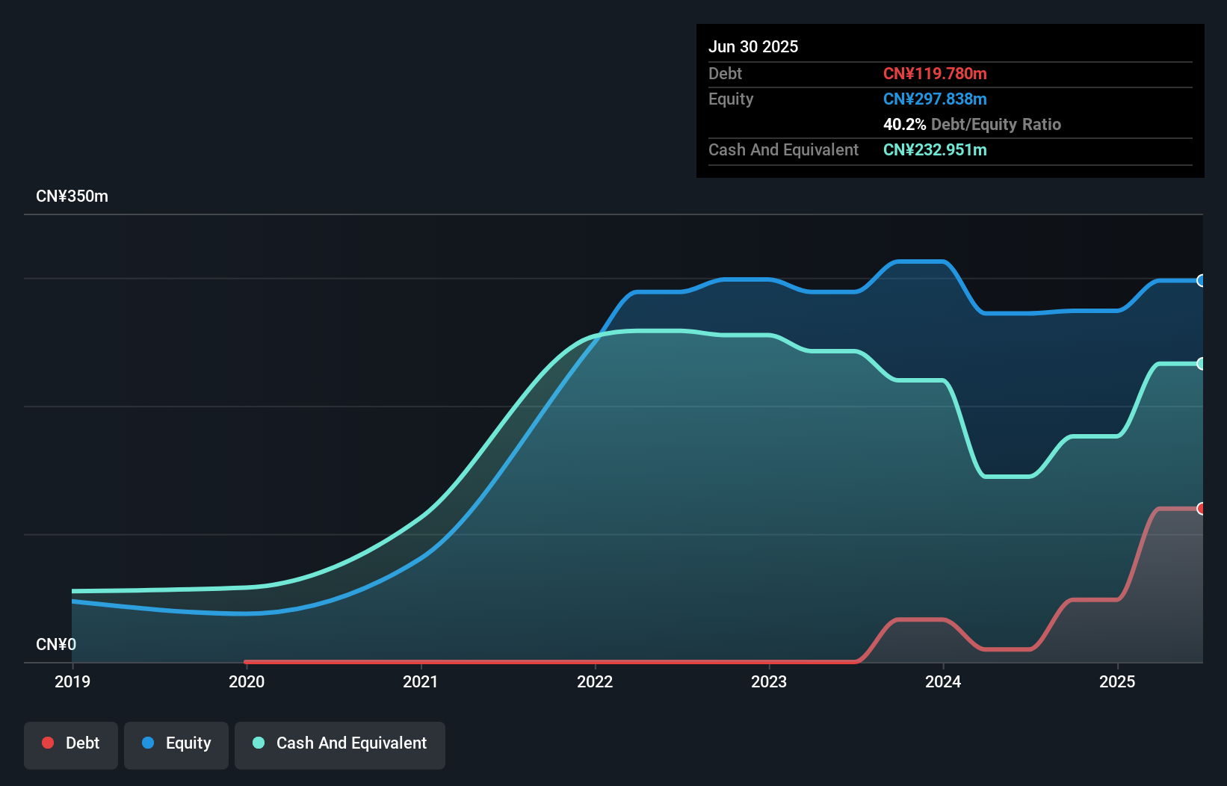1227x786 pixels.
Task: Click the red CN¥119.780m Debt value
Action: pyautogui.click(x=935, y=73)
